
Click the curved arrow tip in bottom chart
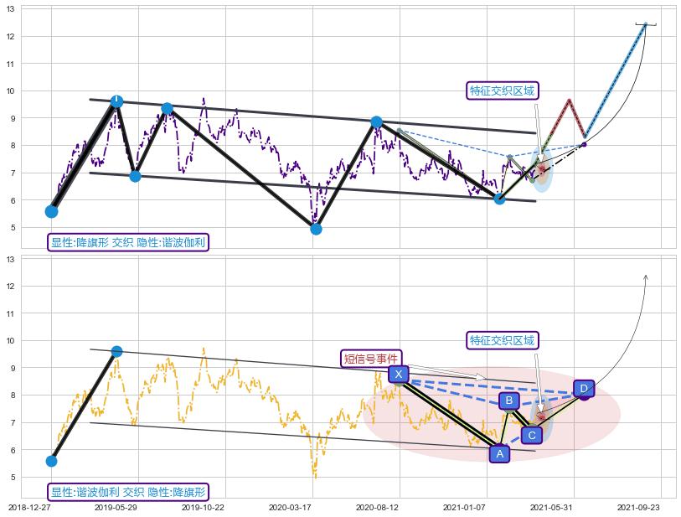coord(645,276)
